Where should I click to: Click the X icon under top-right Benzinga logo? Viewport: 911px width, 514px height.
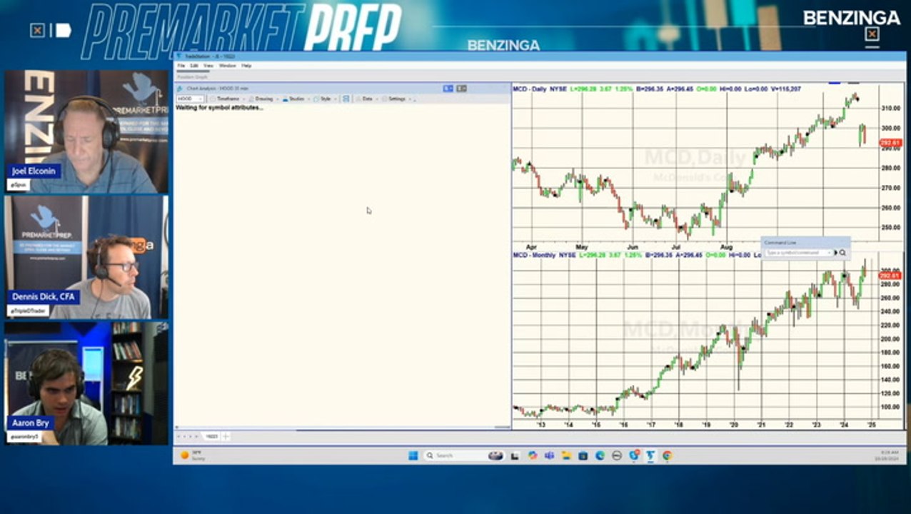(x=872, y=34)
